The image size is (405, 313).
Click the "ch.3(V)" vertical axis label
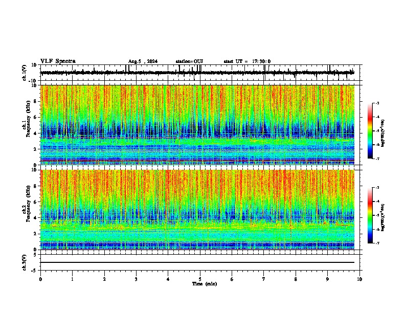25,263
